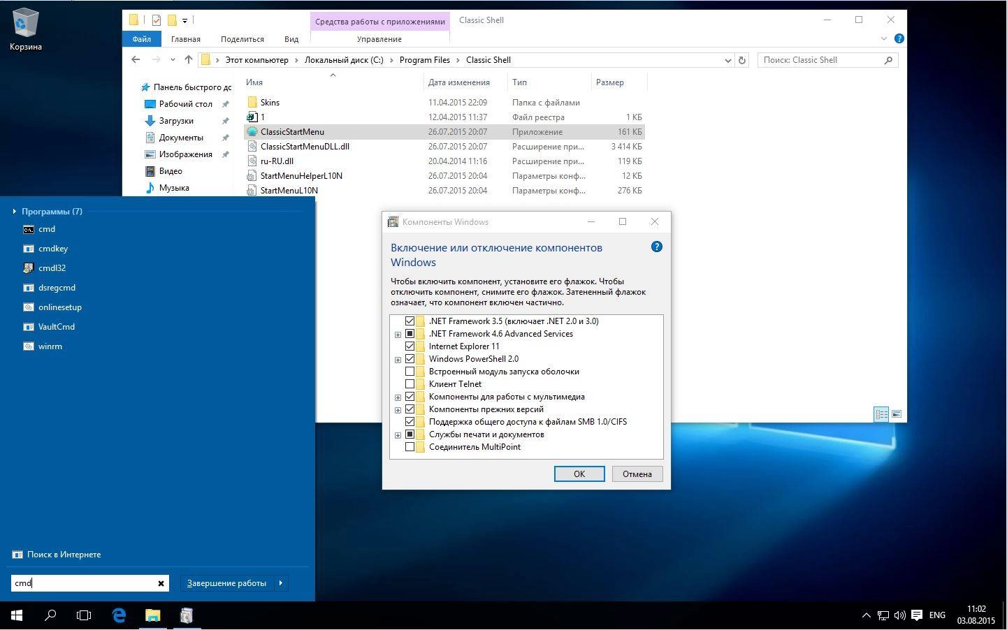The image size is (1007, 630).
Task: Switch ENG input language indicator
Action: pos(937,616)
